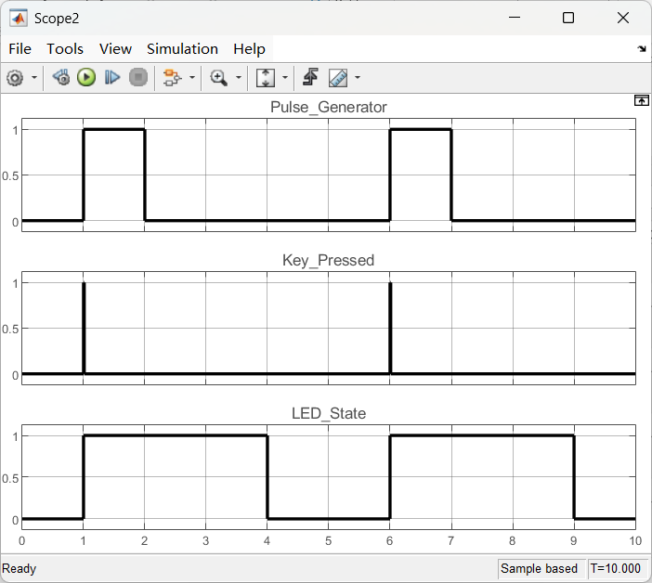652x583 pixels.
Task: Expand the zoom options dropdown arrow
Action: pyautogui.click(x=239, y=78)
